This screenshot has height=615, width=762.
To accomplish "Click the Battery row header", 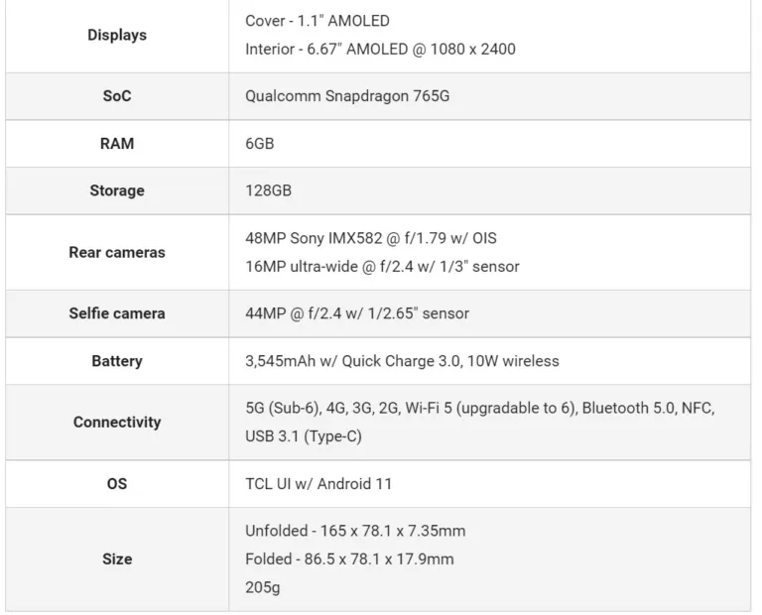I will [117, 361].
